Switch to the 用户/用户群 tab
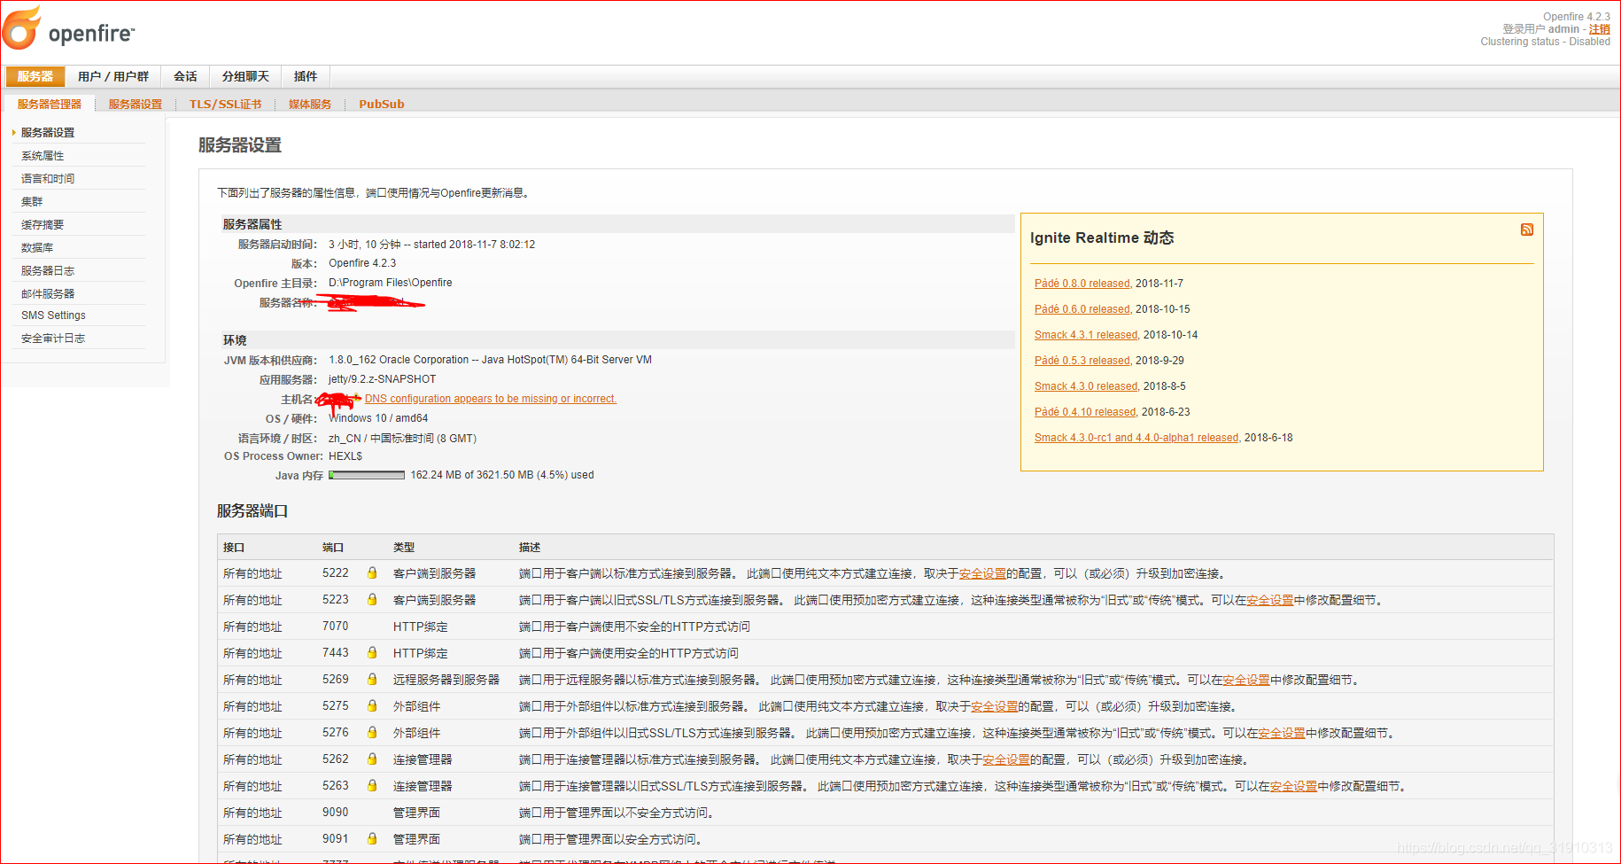This screenshot has height=864, width=1621. 113,76
